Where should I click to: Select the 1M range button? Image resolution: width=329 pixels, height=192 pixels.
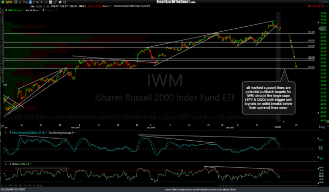[x=25, y=185]
